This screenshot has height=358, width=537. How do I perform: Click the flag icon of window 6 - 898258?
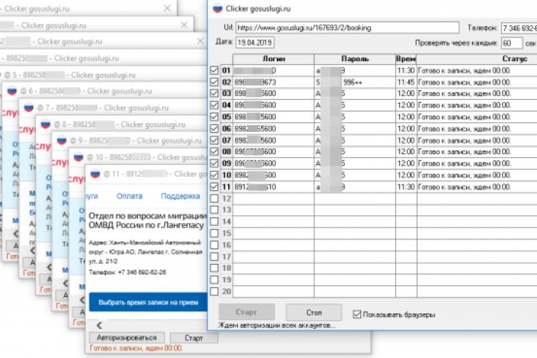click(x=12, y=91)
